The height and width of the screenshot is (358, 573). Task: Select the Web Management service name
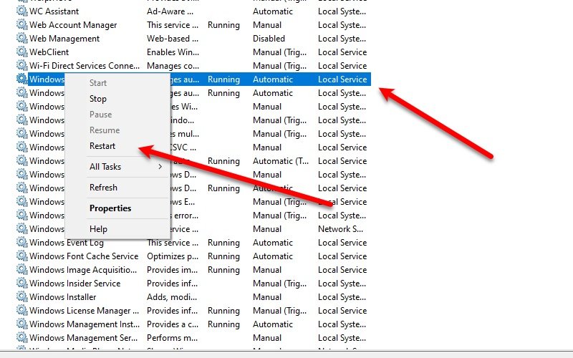[64, 39]
